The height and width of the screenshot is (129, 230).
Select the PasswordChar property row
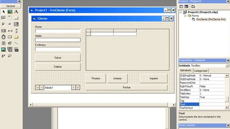pos(202,83)
